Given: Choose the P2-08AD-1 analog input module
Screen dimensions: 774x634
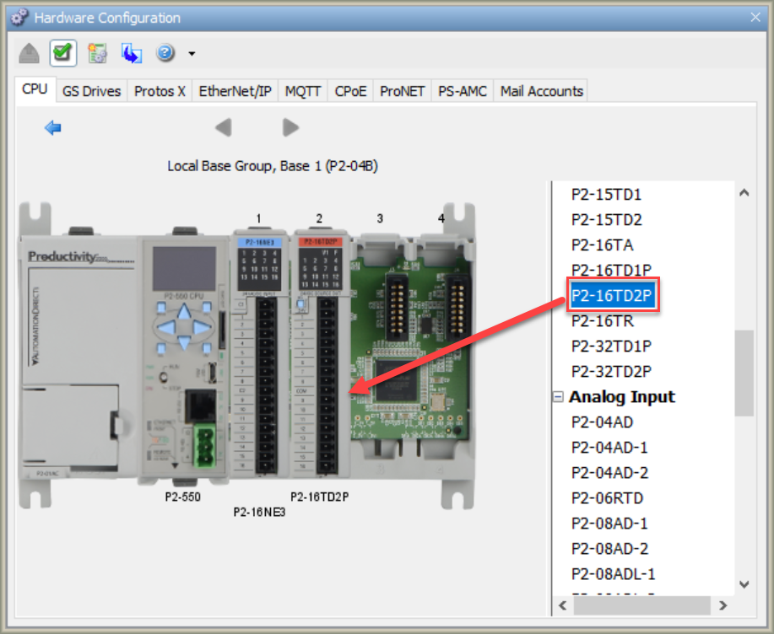Looking at the screenshot, I should point(609,524).
